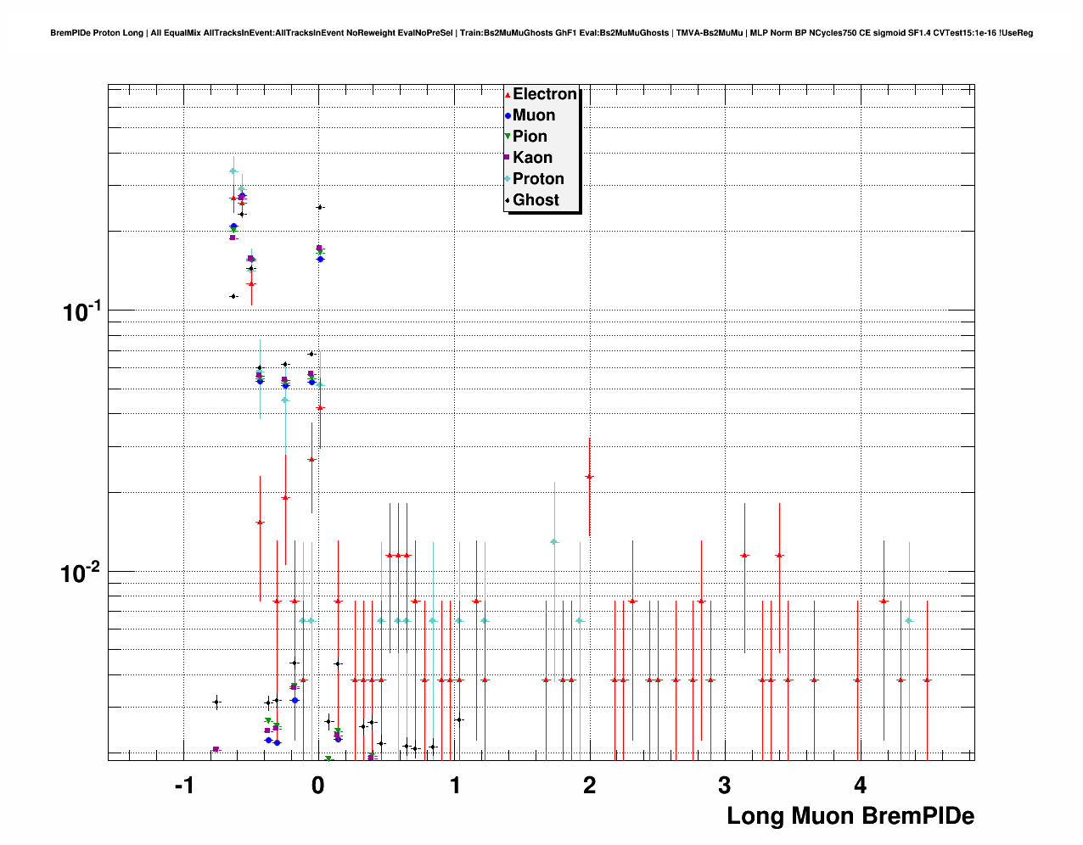
Task: Click the black Ghost legend marker
Action: tap(508, 200)
